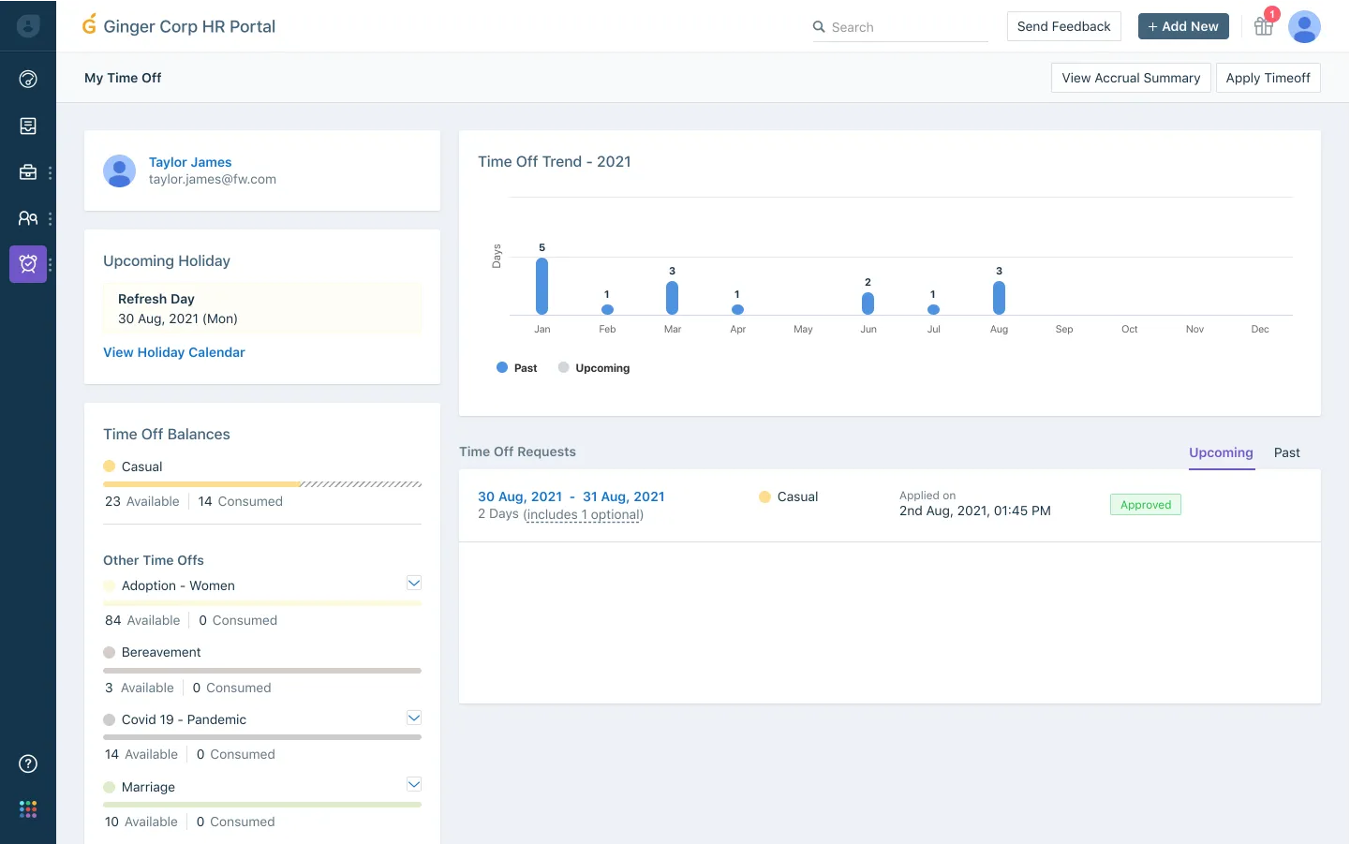Toggle the Upcoming series in chart legend
The image size is (1350, 844).
594,368
